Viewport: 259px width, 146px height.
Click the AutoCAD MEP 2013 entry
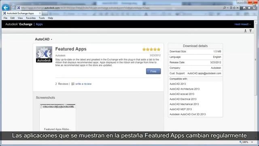point(181,109)
